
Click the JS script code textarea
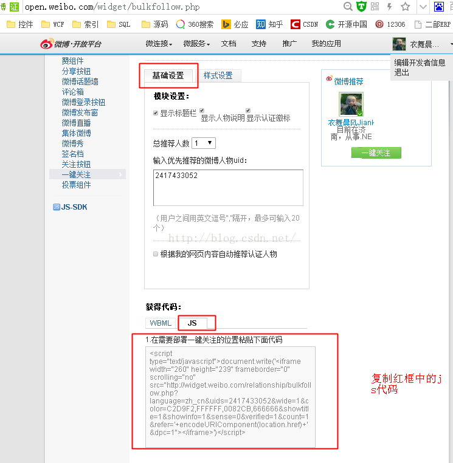[x=230, y=397]
